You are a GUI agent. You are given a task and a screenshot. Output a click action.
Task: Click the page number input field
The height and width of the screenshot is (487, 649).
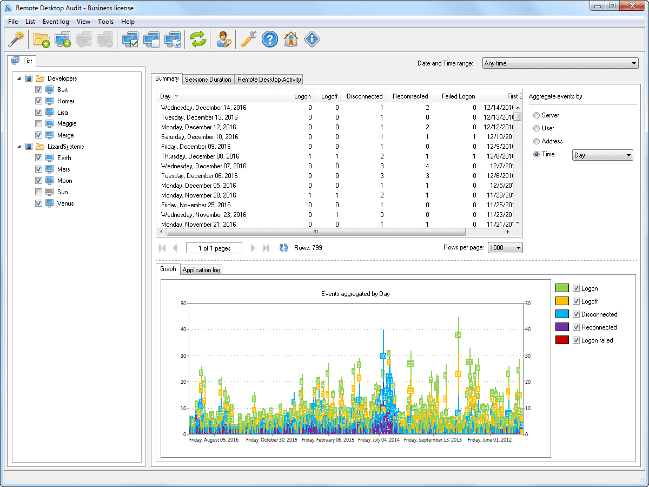(x=214, y=248)
